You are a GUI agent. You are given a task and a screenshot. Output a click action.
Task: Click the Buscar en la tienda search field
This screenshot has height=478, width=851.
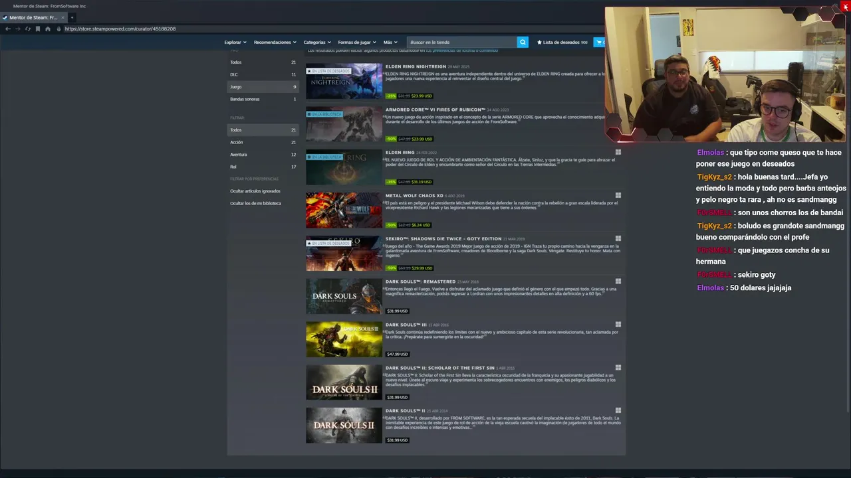[462, 42]
